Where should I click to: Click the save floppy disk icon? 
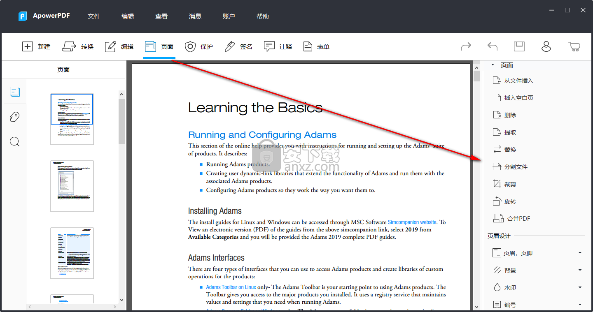tap(519, 46)
